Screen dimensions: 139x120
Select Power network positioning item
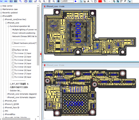pos(24,33)
